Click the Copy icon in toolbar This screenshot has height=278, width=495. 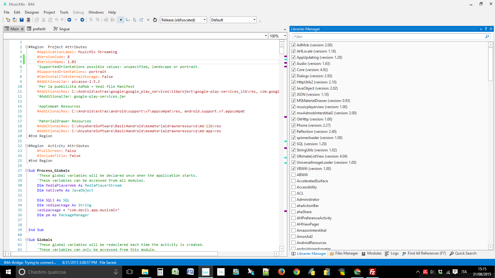pos(37,20)
